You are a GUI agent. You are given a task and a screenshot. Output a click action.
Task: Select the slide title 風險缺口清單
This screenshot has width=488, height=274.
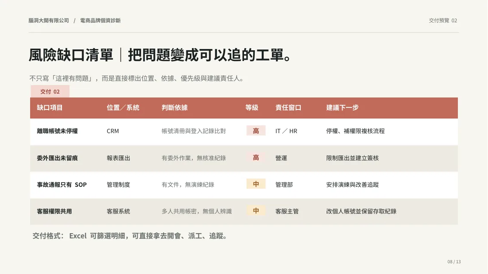(71, 55)
